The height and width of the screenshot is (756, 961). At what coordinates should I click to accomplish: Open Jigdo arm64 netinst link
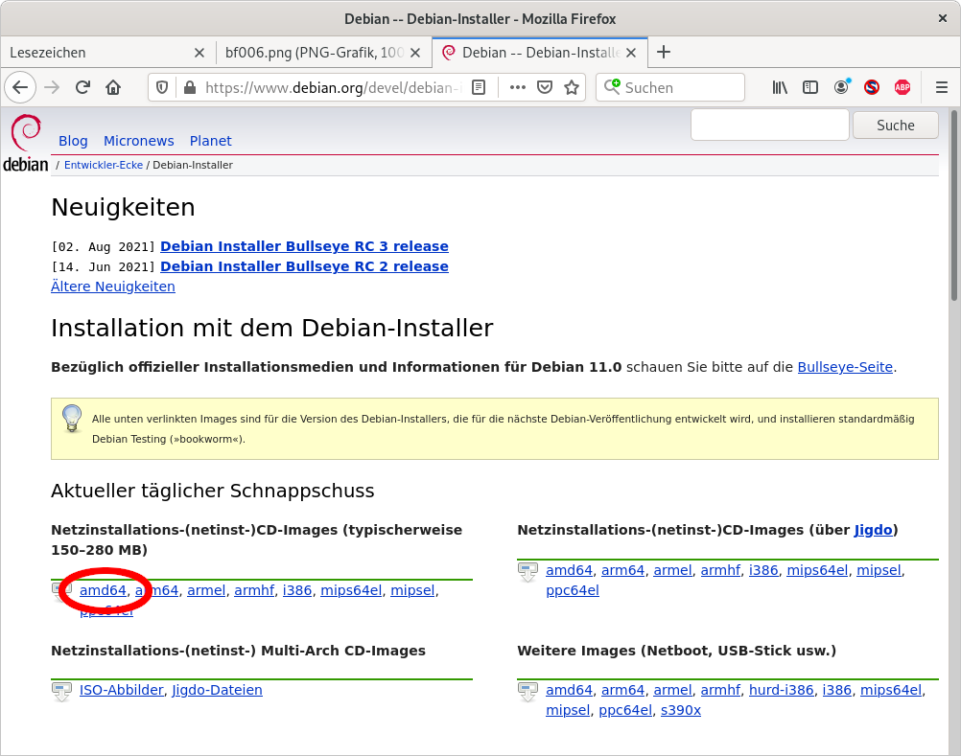(622, 570)
